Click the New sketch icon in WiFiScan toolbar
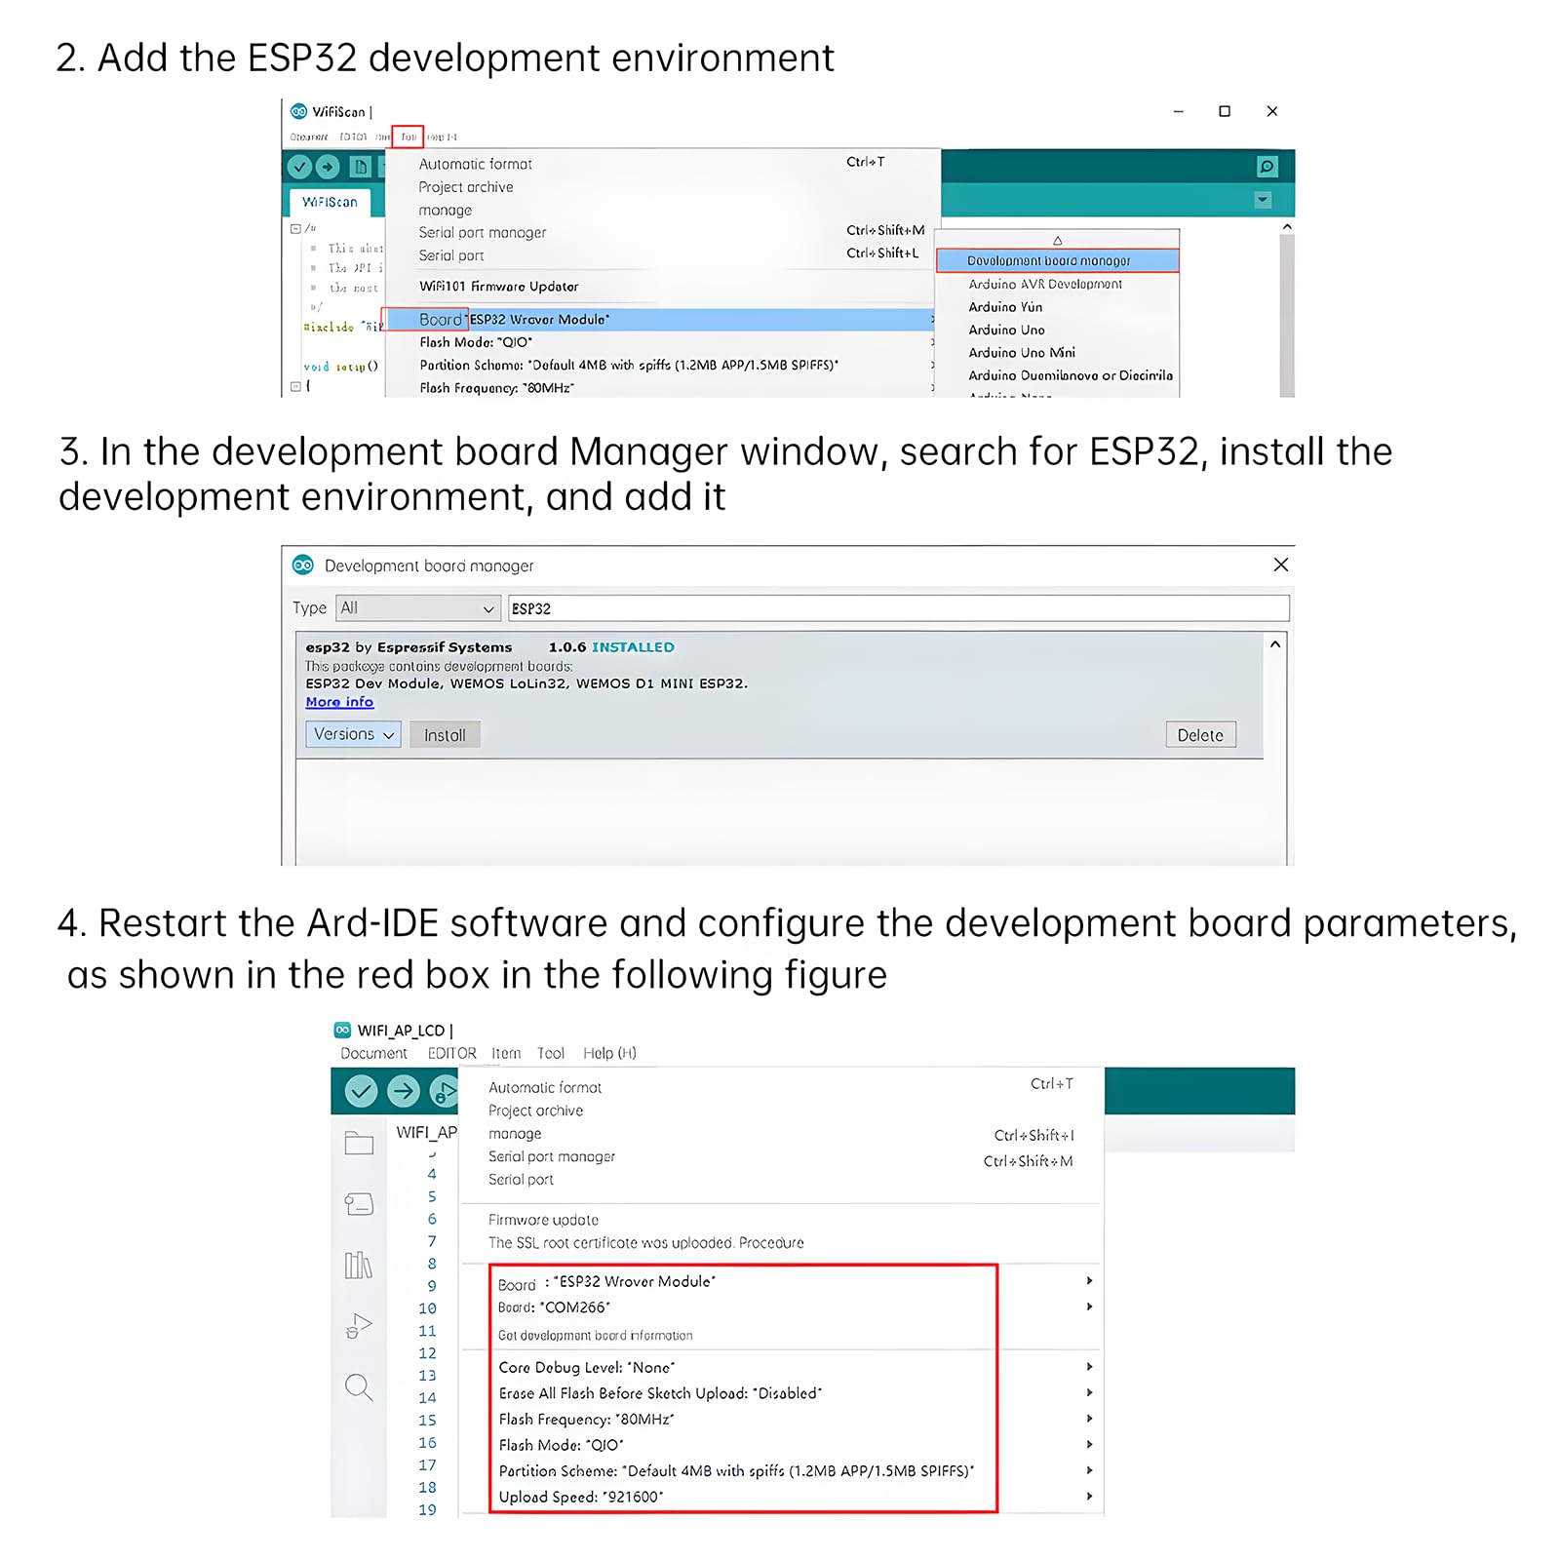The width and height of the screenshot is (1560, 1560). pos(360,167)
